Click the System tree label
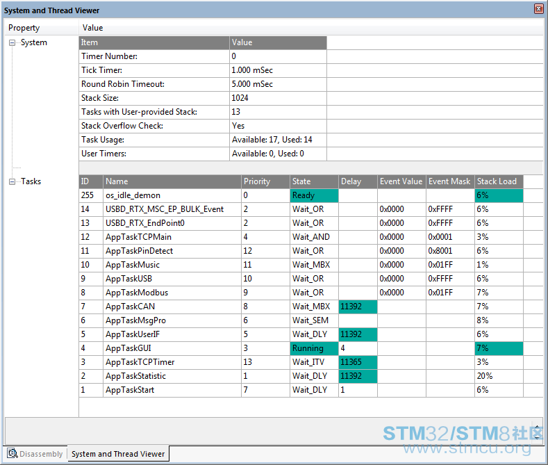Viewport: 548px width, 465px height. coord(33,42)
